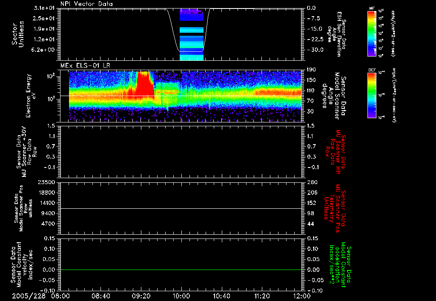
Task: Click the "10:40" time axis label
Action: [x=221, y=296]
